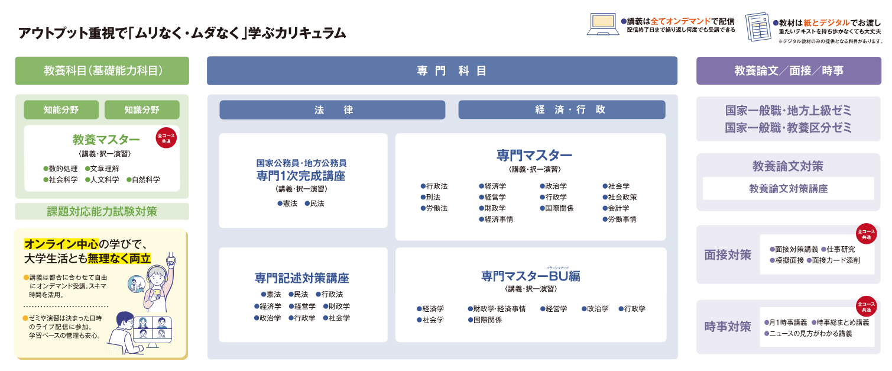Select the 知能分野 tab
Viewport: 892px width, 371px height.
[61, 109]
